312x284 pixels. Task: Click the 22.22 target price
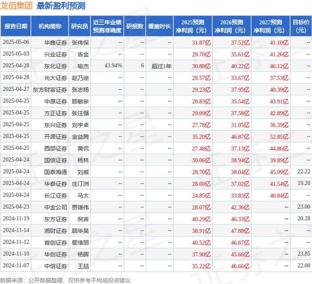304,171
